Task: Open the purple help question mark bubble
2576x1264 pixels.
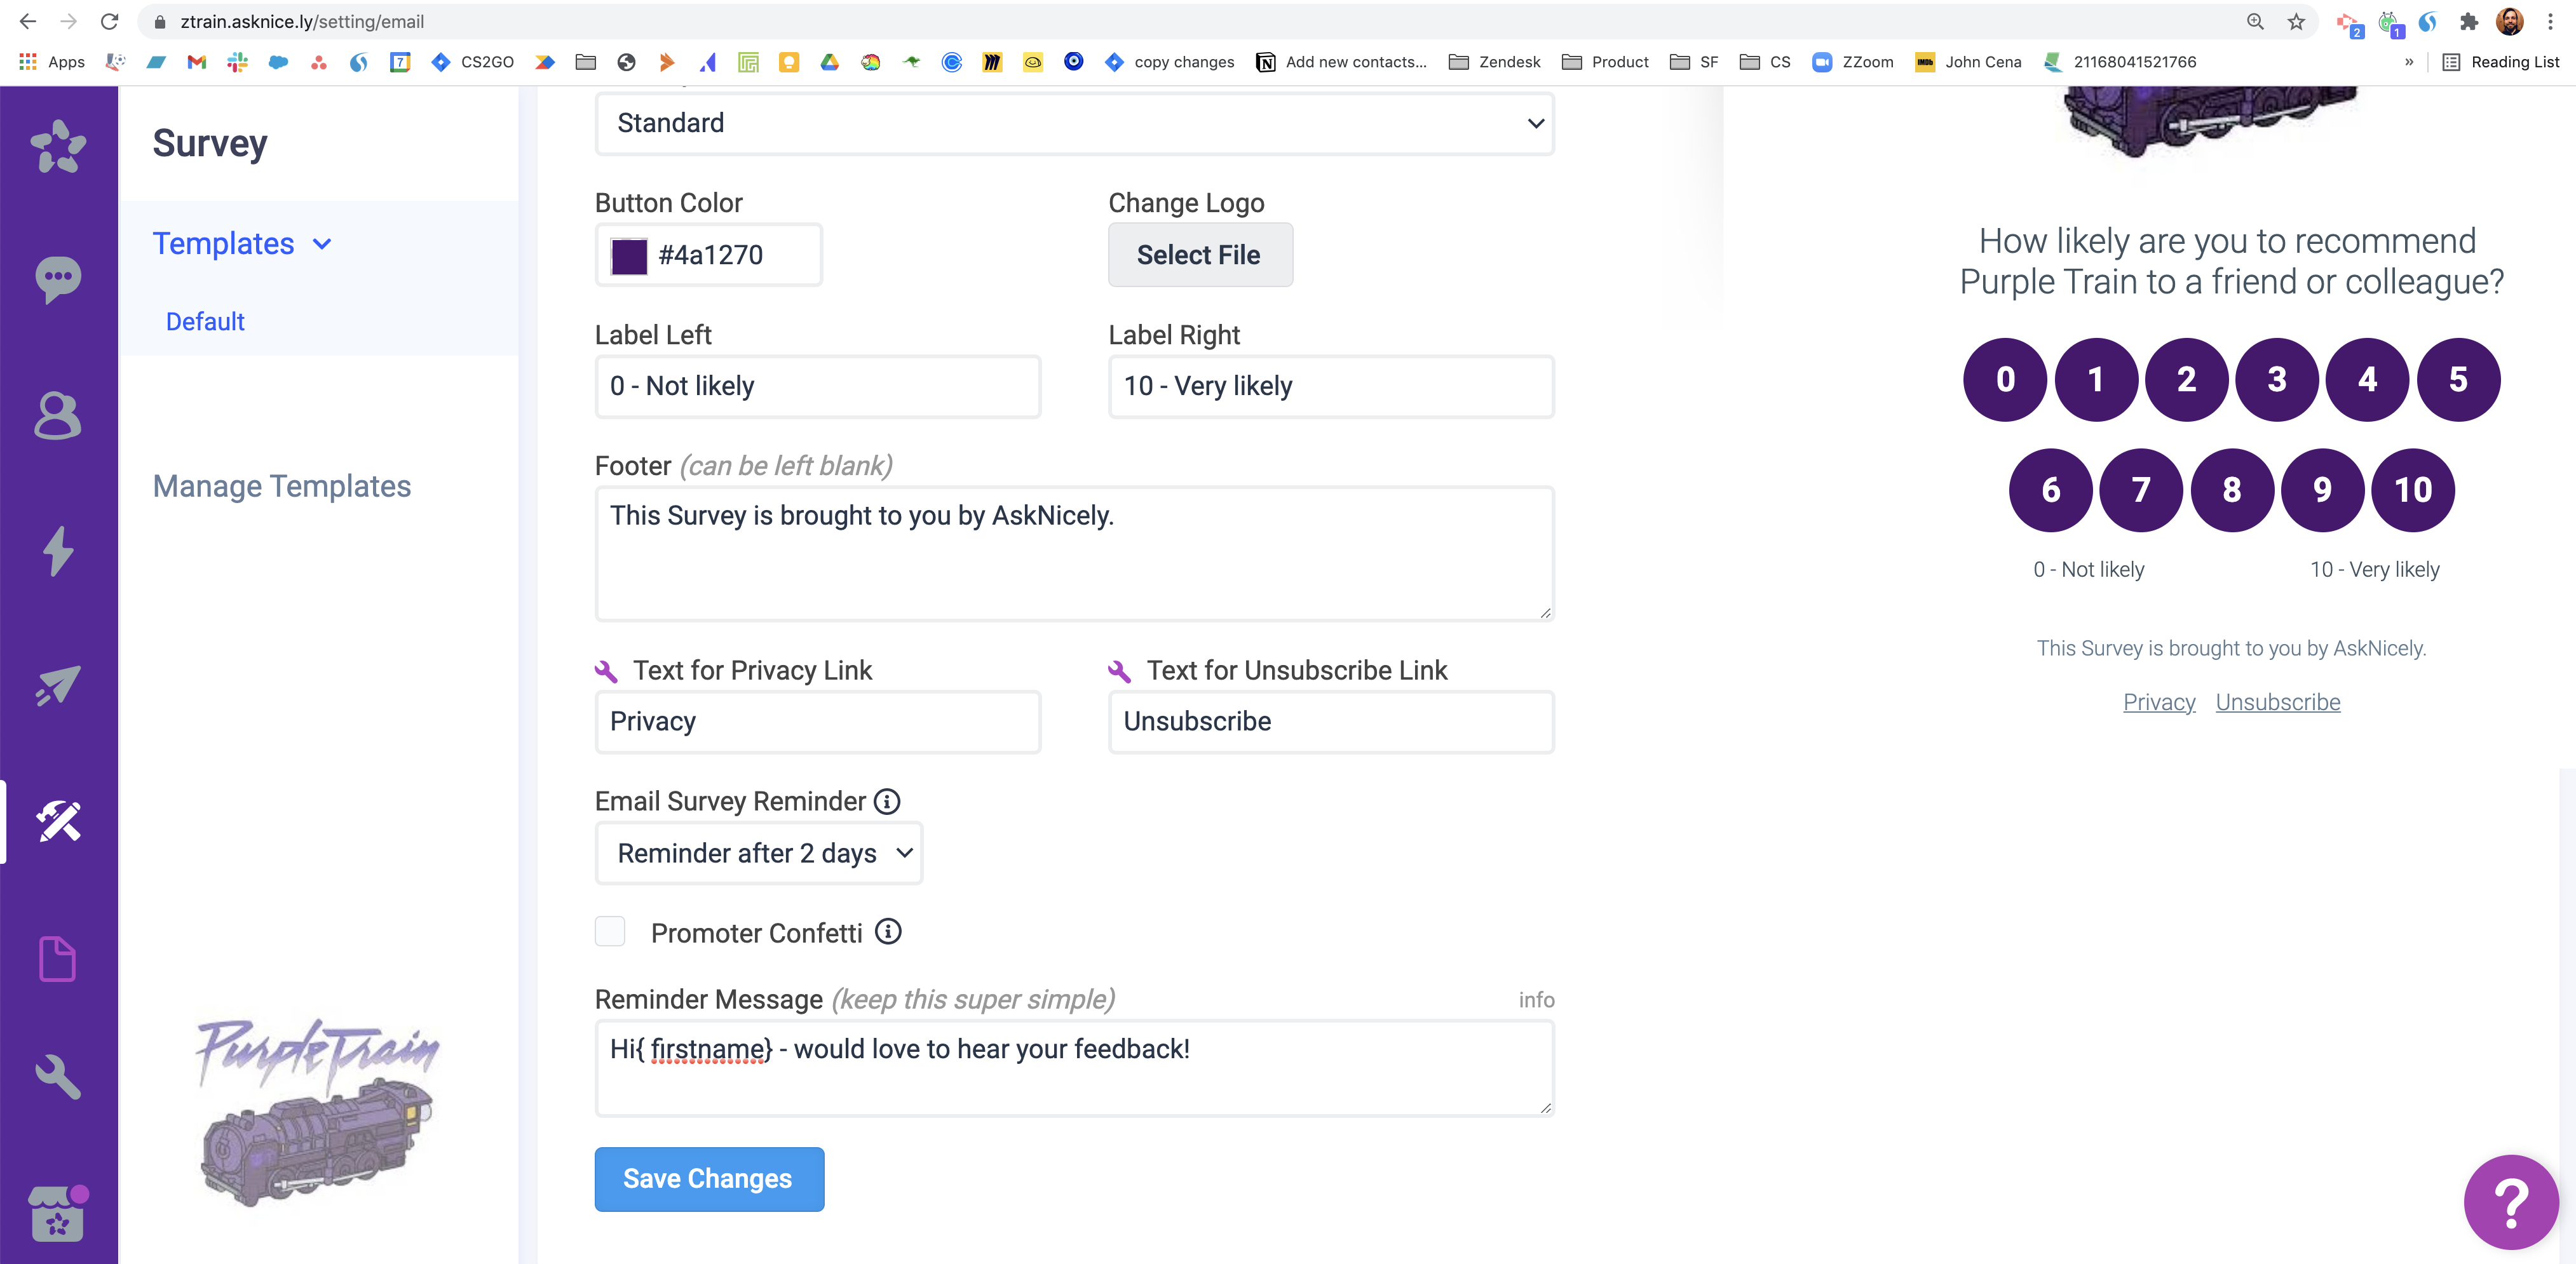Action: click(2510, 1202)
